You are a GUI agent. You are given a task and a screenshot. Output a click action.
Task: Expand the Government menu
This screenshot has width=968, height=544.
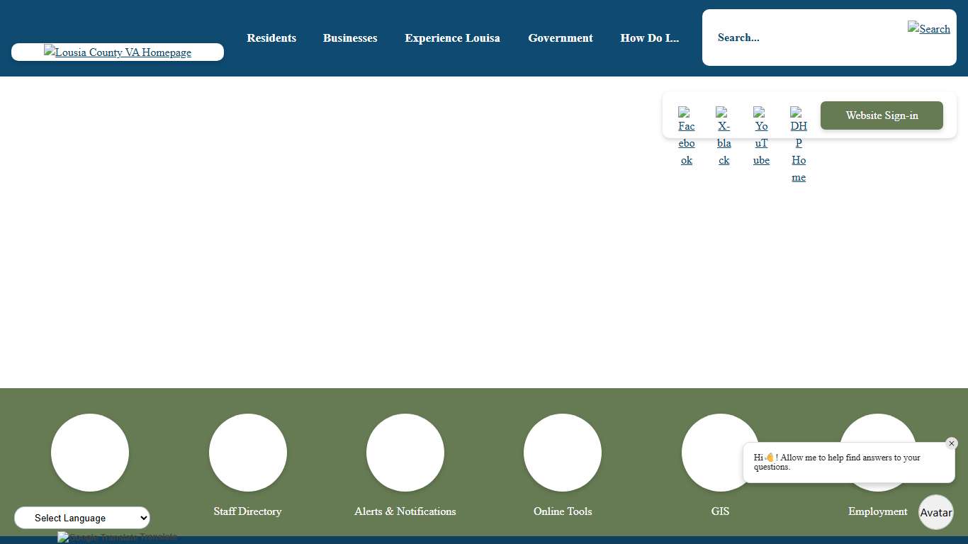click(561, 38)
